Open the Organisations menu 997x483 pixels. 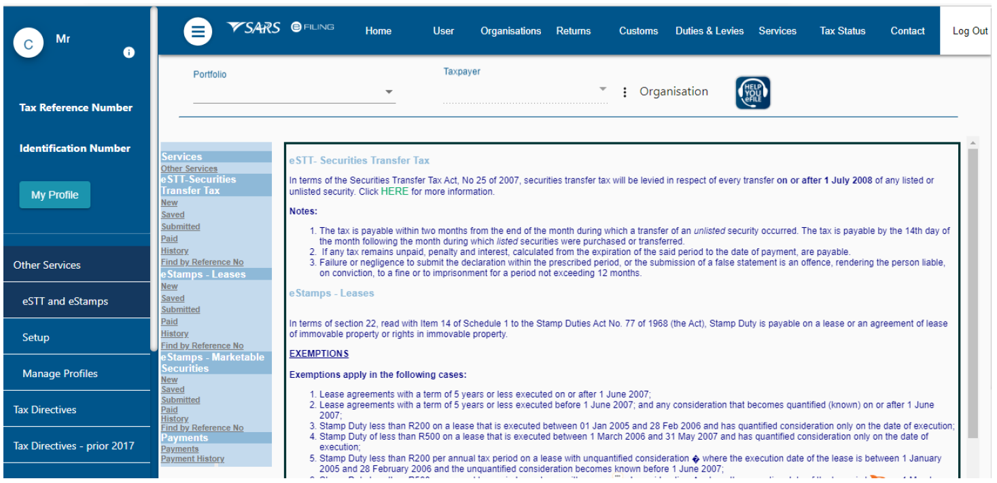[x=511, y=31]
